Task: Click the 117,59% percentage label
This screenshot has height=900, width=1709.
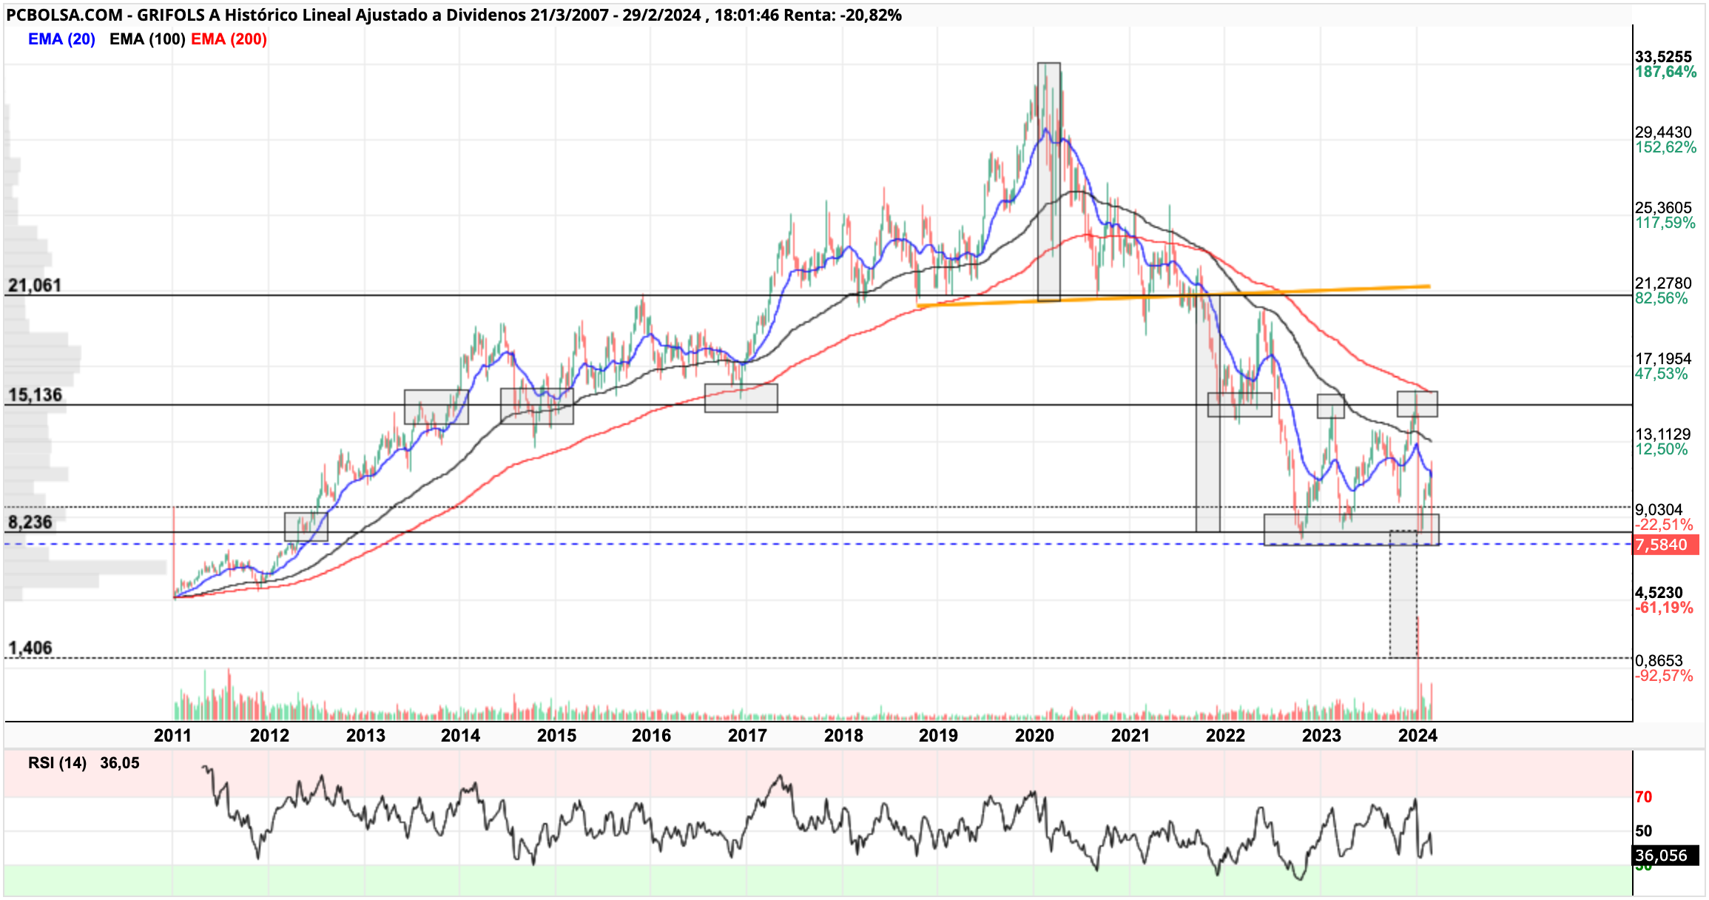Action: [x=1665, y=223]
